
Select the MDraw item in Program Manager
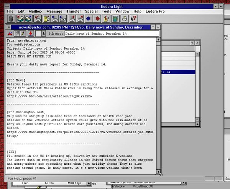[49, 183]
